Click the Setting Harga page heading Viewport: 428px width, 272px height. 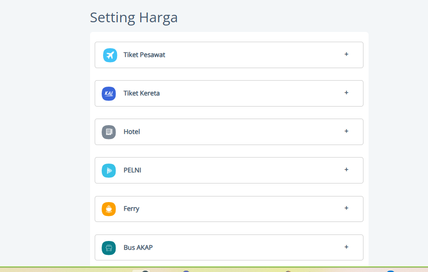[134, 18]
